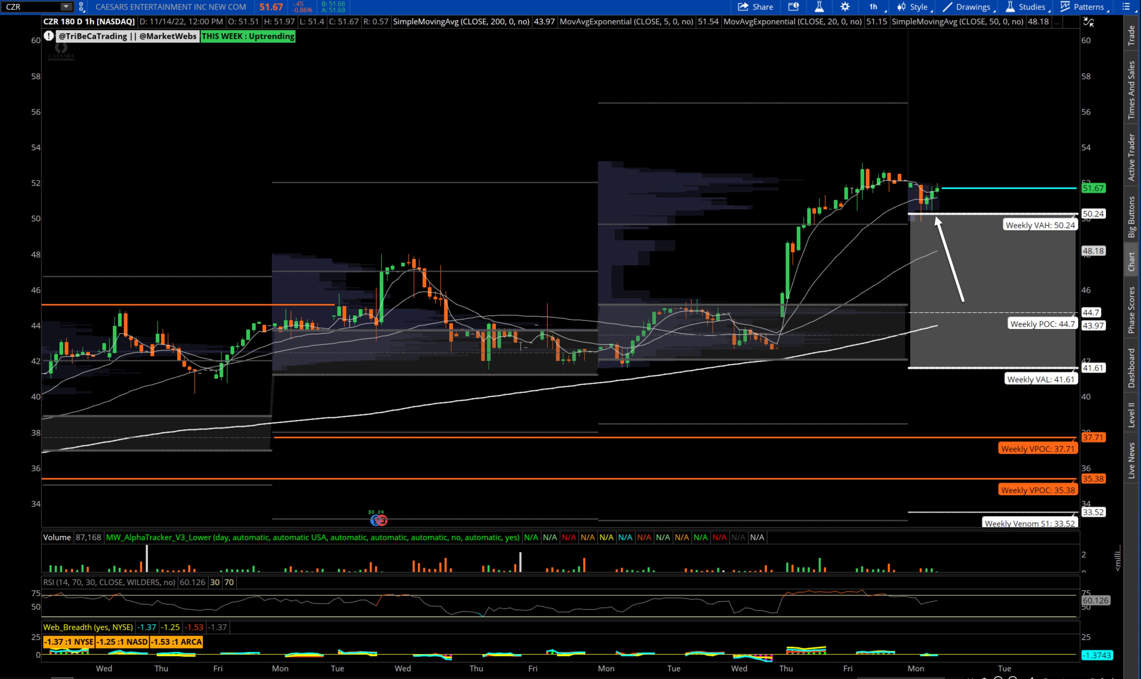Click the Weekly VPOC: 37.71 orange label
The image size is (1141, 679).
1037,449
